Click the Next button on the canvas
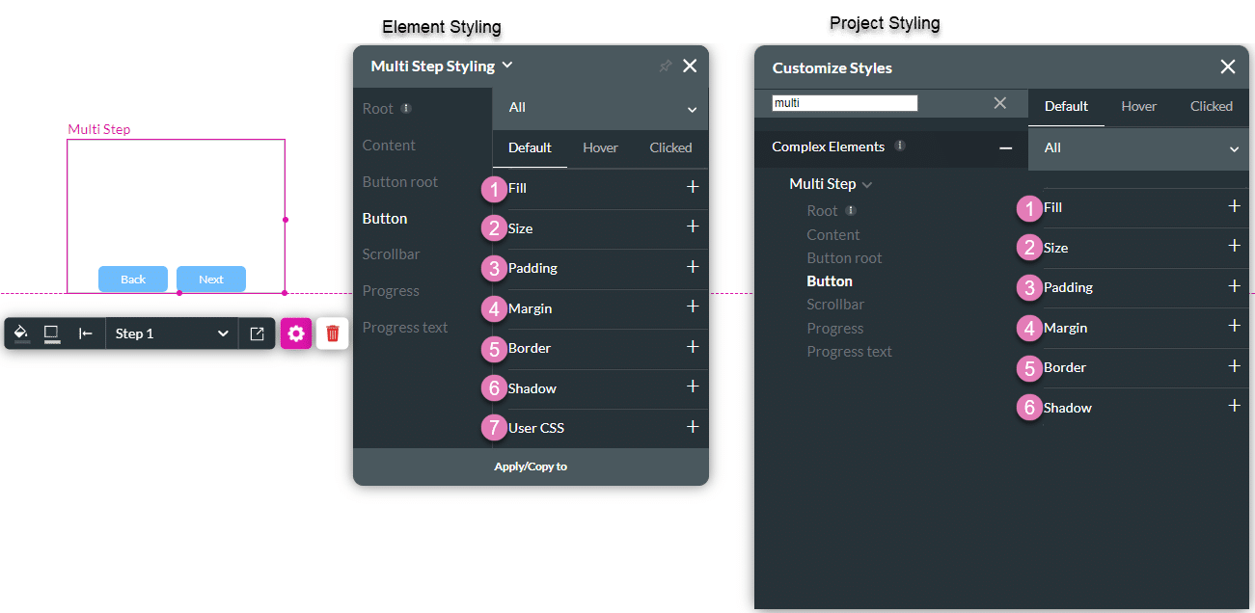Screen dimensions: 1255x613 (210, 279)
